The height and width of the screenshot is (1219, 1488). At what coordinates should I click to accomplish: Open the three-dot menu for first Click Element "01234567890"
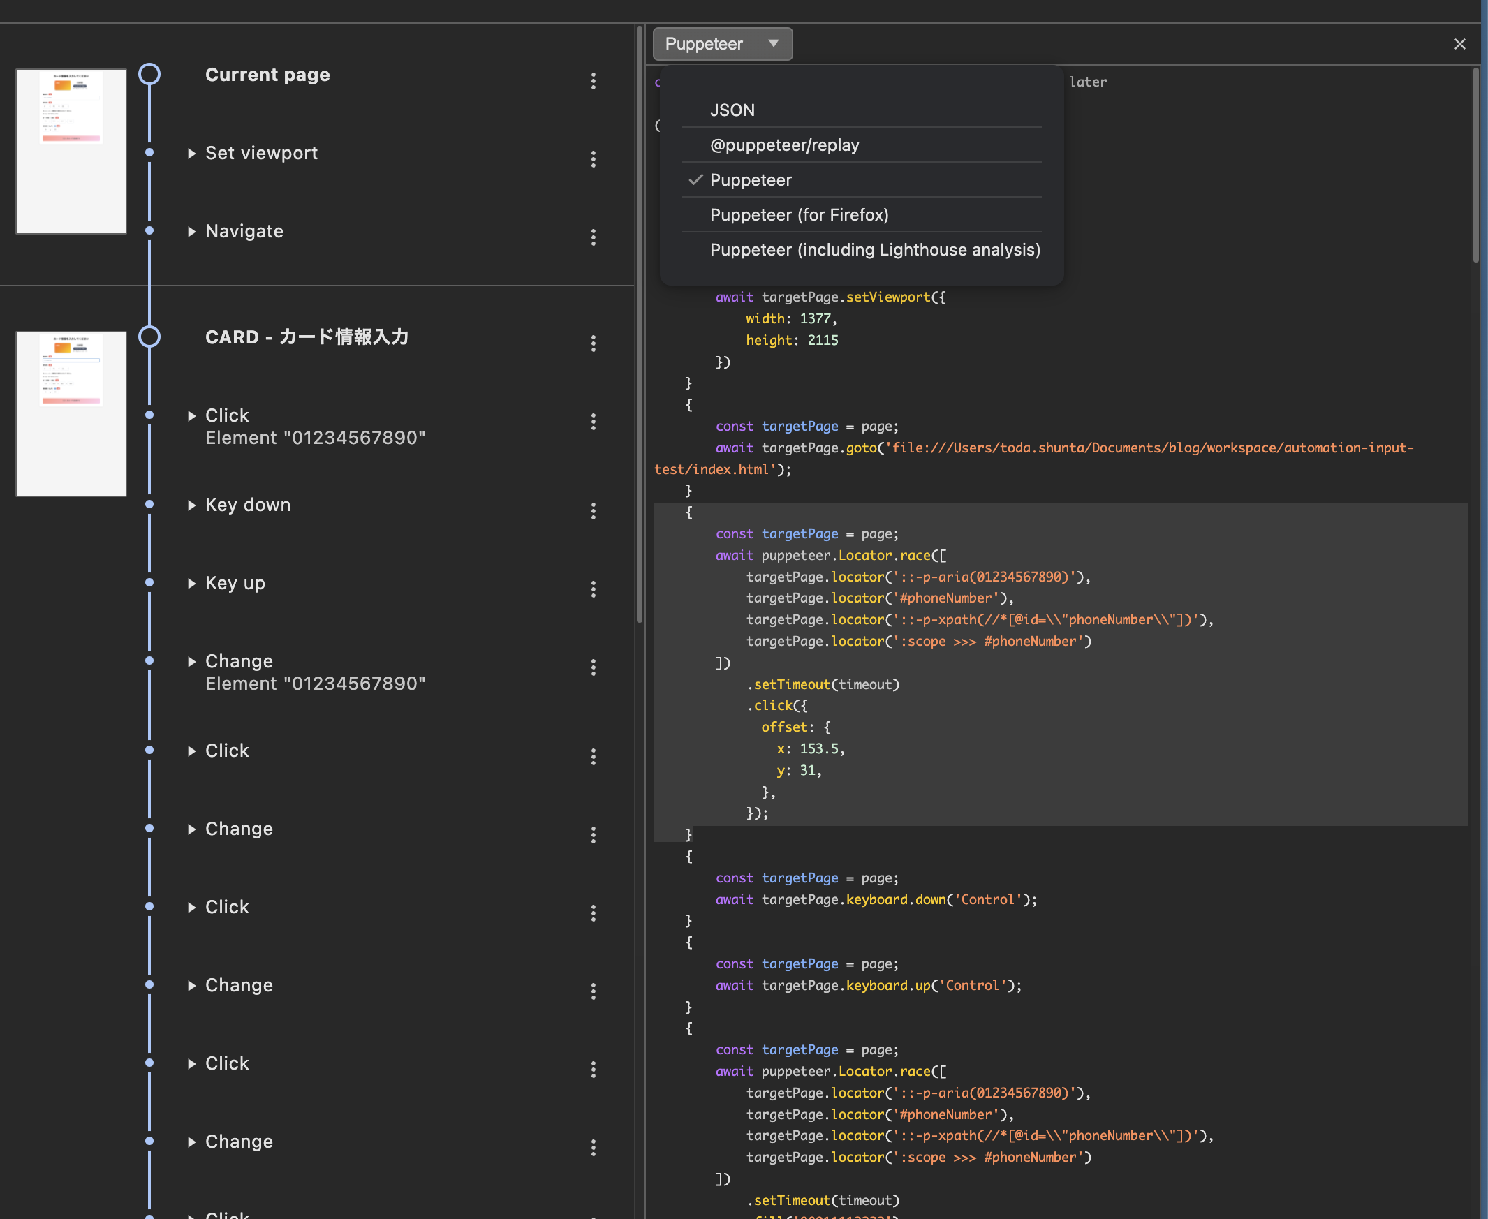[594, 421]
